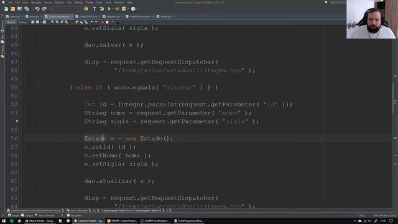This screenshot has height=224, width=398.
Task: Click the Undo arrow icon
Action: click(37, 9)
